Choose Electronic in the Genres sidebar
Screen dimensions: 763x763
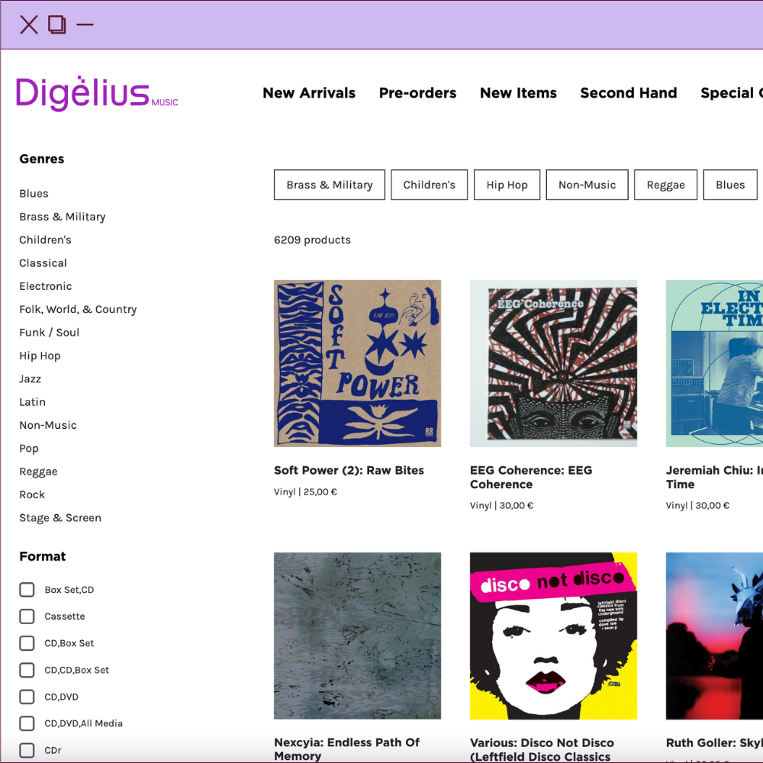click(x=46, y=286)
